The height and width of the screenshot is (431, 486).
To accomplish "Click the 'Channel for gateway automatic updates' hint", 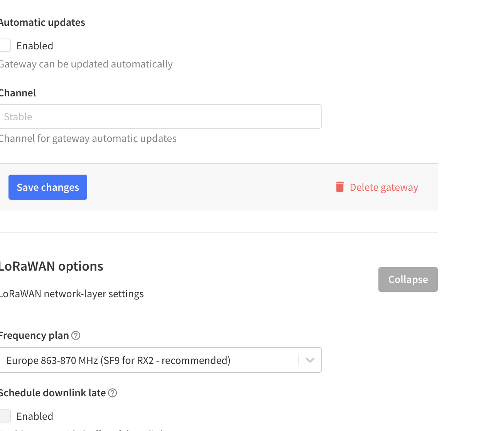I will click(88, 138).
